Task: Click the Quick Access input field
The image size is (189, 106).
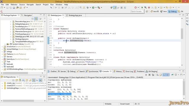Action: 137,11
